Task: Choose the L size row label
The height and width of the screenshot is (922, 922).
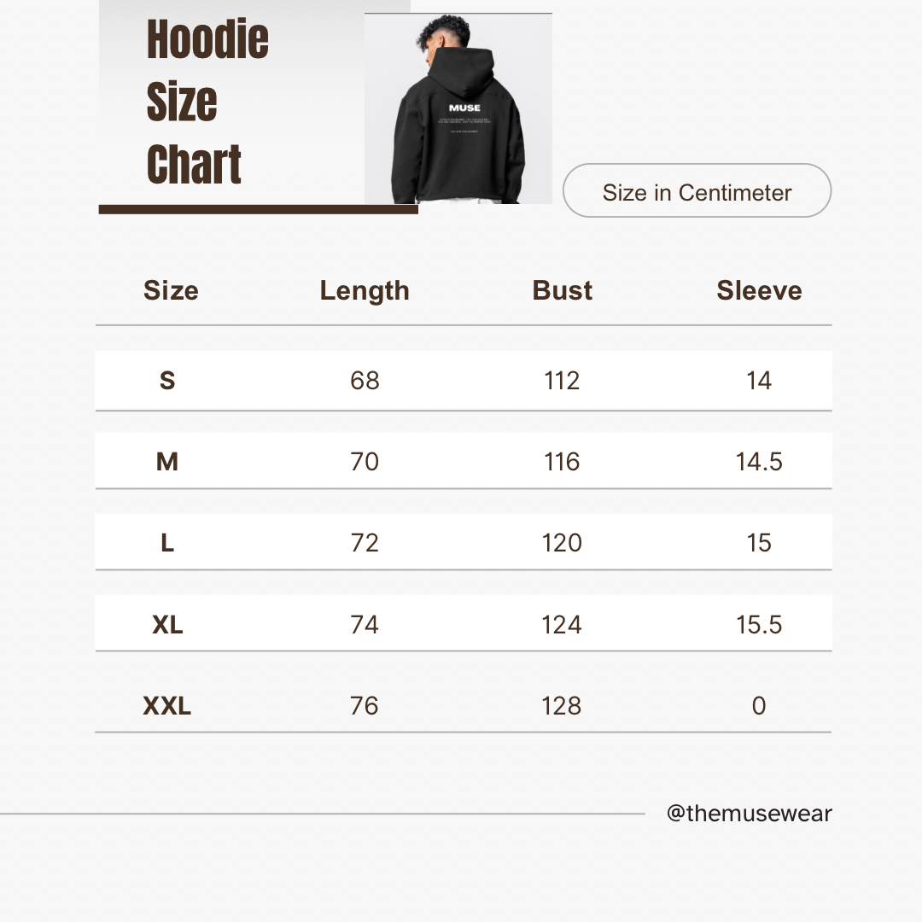Action: pos(167,543)
